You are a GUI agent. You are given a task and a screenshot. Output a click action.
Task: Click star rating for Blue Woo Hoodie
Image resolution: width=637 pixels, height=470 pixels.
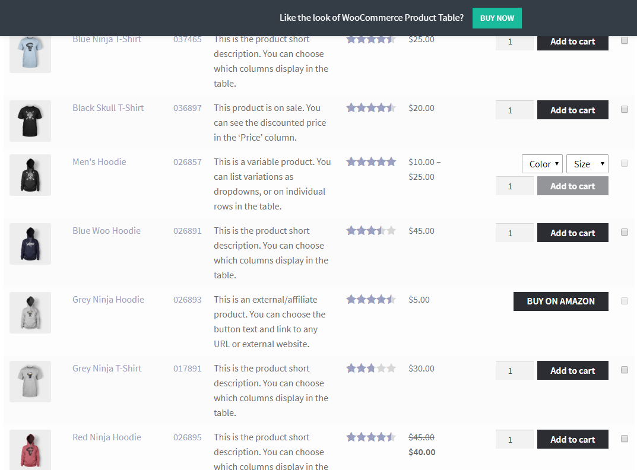click(370, 231)
